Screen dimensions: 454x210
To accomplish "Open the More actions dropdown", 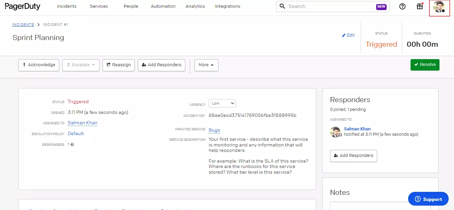I will coord(206,65).
